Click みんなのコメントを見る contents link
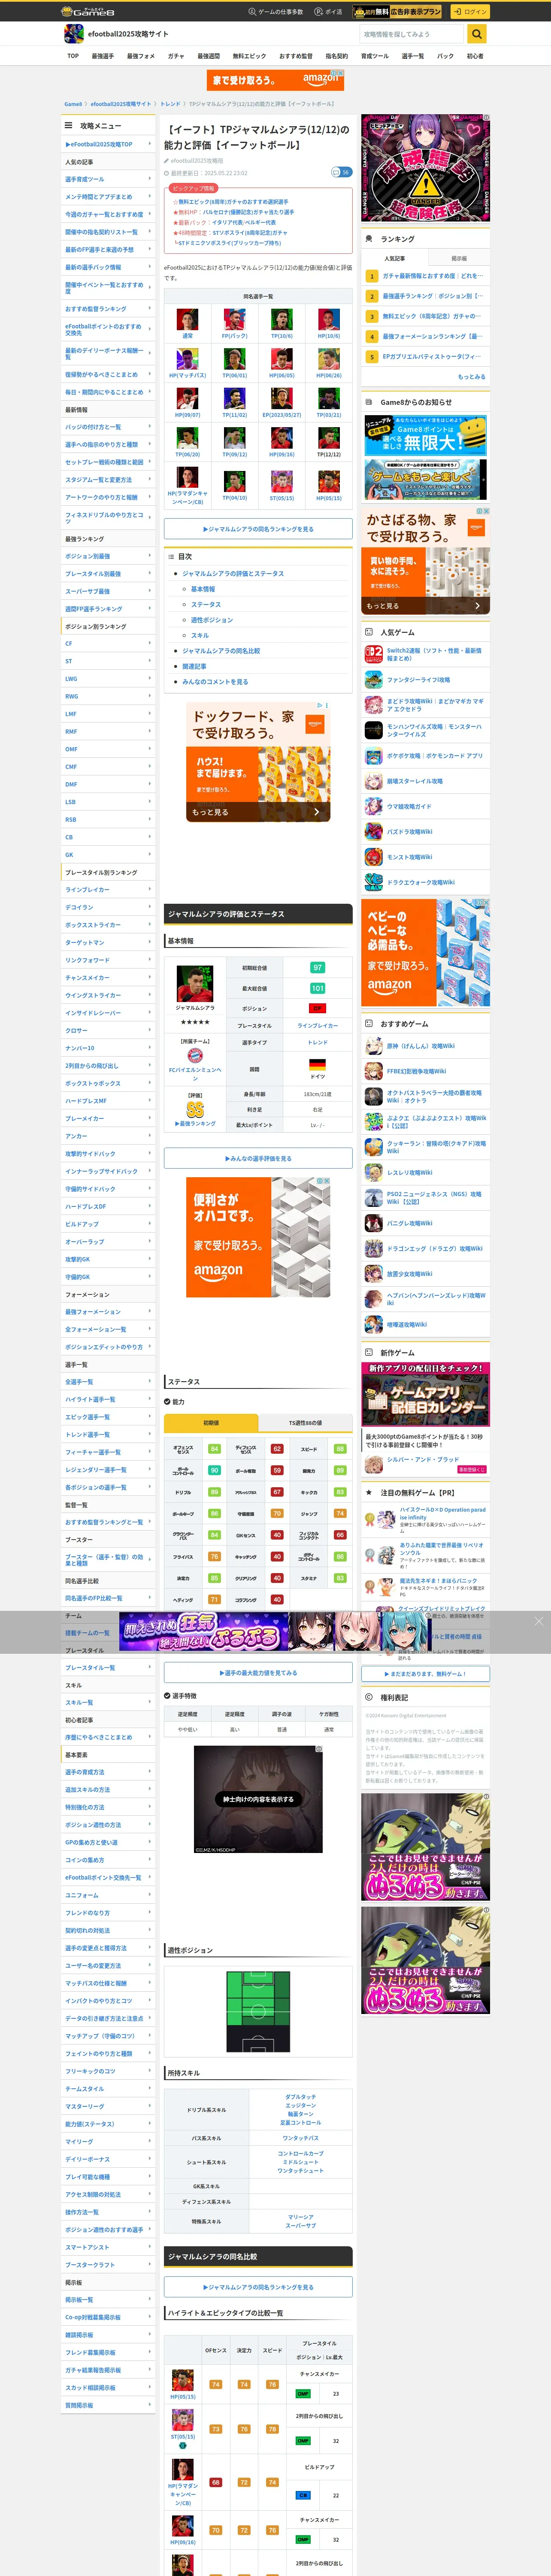The width and height of the screenshot is (551, 2576). coord(215,682)
